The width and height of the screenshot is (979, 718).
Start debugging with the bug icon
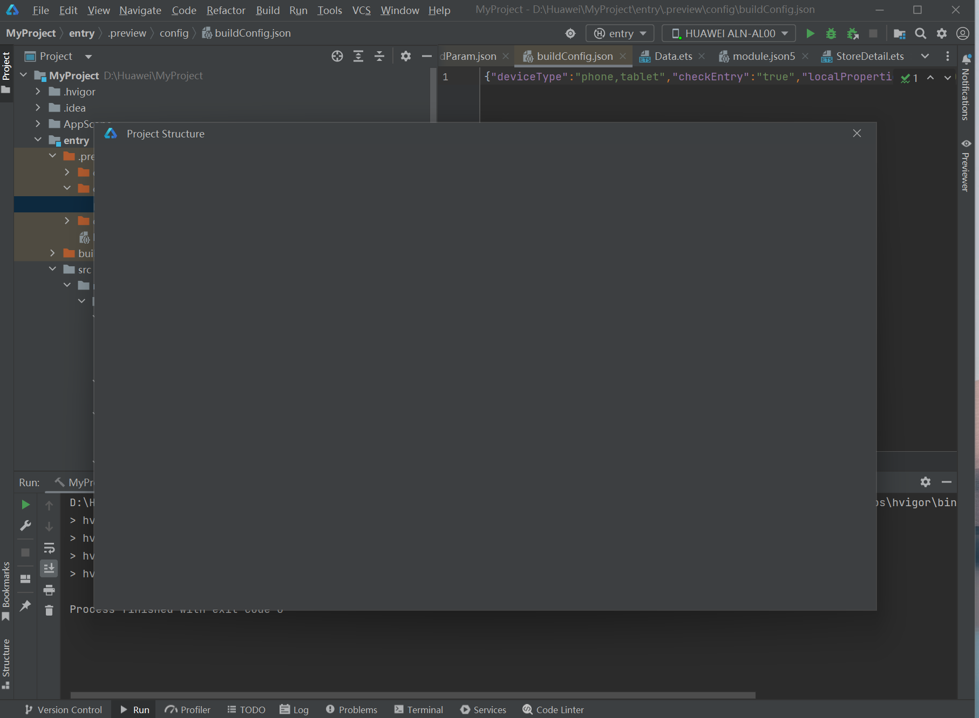click(831, 33)
